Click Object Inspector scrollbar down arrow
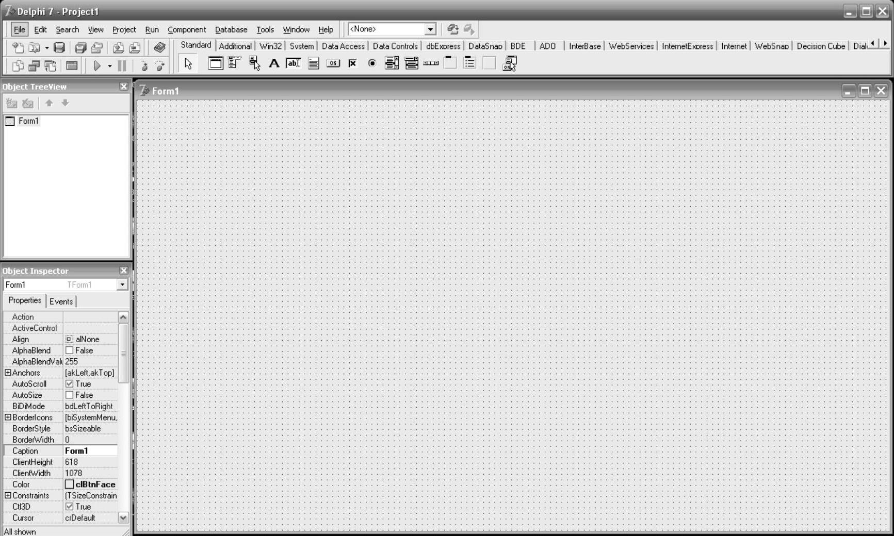The height and width of the screenshot is (536, 894). pos(123,517)
